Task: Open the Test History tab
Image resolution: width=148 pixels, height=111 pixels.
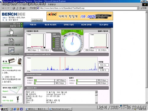Action: [x=50, y=25]
